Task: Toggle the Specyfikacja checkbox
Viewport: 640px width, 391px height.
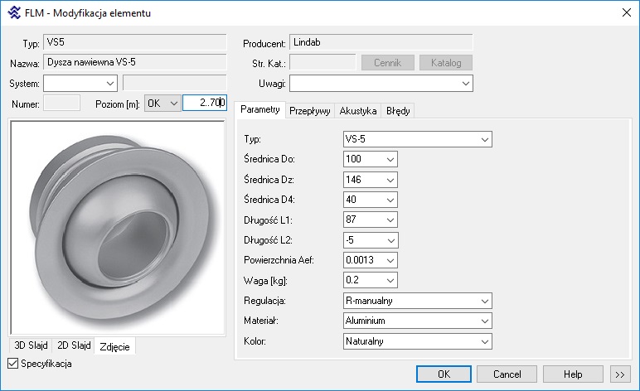Action: [13, 364]
